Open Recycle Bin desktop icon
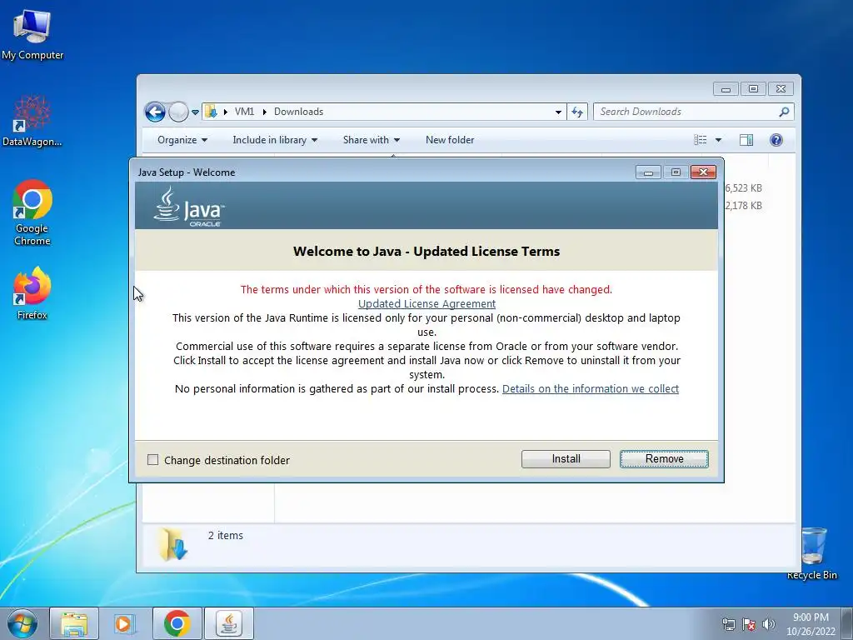Screen dimensions: 853x640 point(811,553)
